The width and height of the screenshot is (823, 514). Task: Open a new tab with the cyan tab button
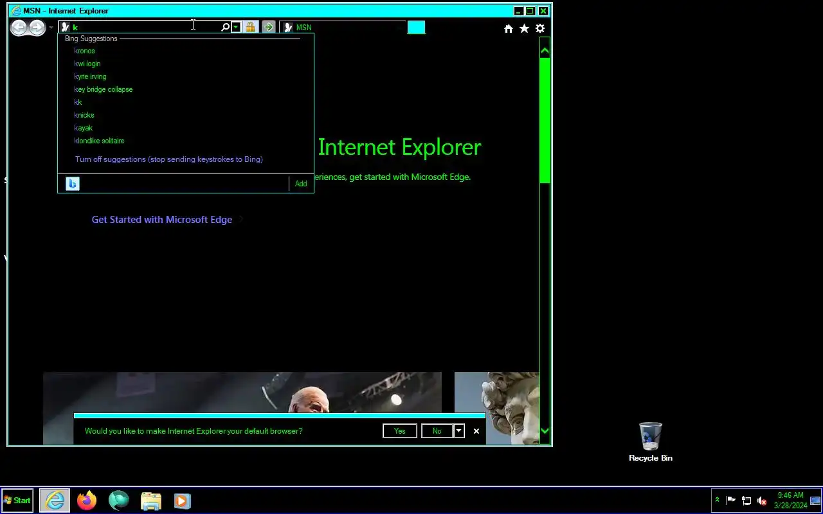(x=416, y=27)
